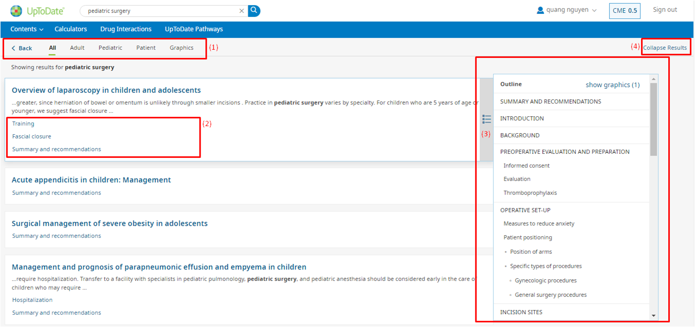Click Collapse Results link
Viewport: 695px width, 327px height.
665,48
